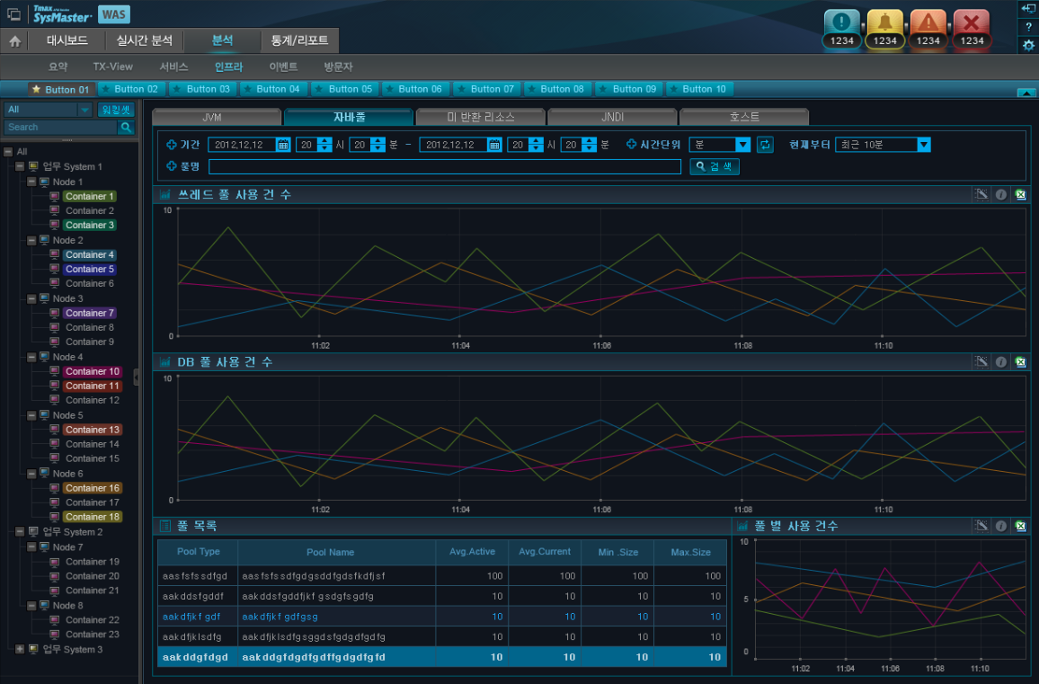Open the 최근 10분 range dropdown
This screenshot has height=684, width=1039.
tap(923, 145)
